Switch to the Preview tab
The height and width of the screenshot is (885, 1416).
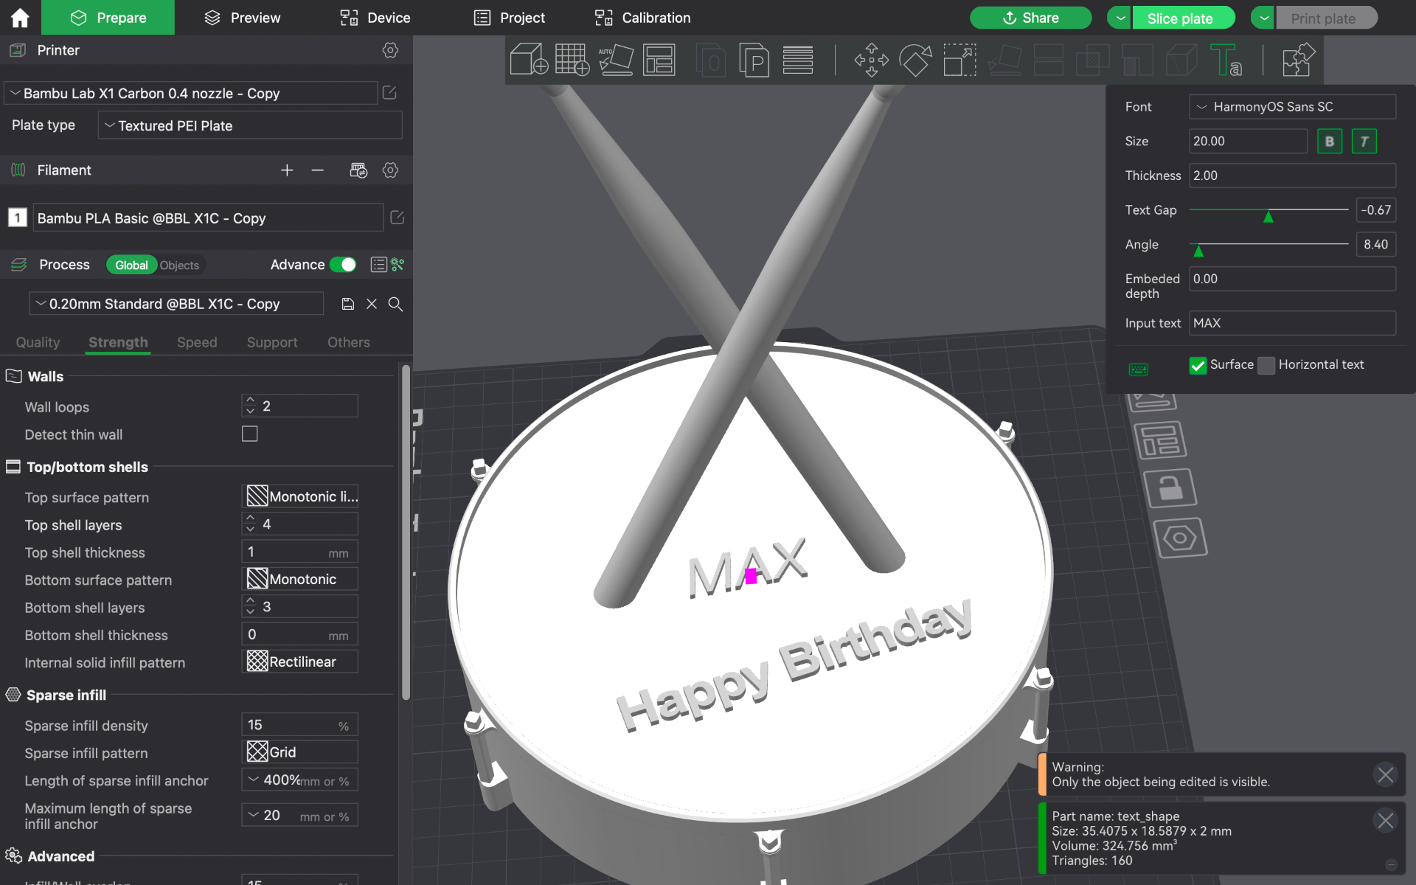[x=243, y=18]
